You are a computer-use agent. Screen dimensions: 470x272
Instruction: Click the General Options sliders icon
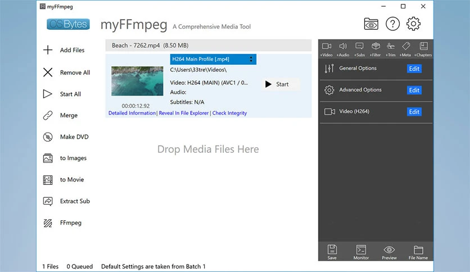329,69
